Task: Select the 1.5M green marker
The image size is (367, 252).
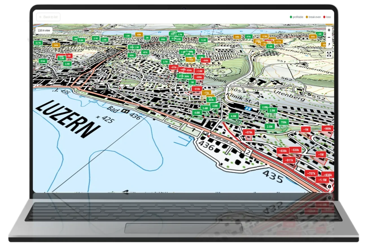Action: click(x=127, y=36)
